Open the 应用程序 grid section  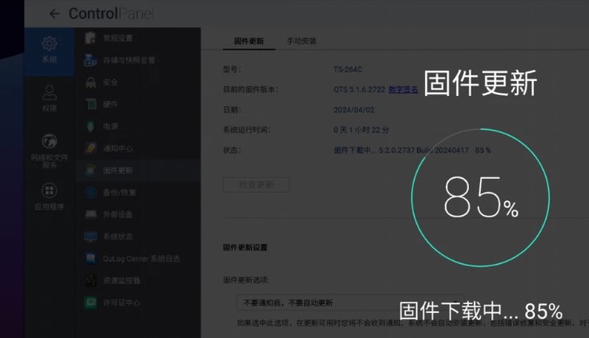(x=49, y=196)
